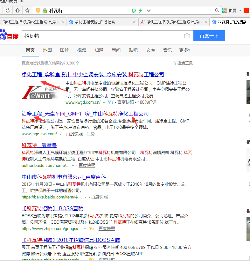This screenshot has height=261, width=250.
Task: Expand the 更多» search categories
Action: coord(184,50)
